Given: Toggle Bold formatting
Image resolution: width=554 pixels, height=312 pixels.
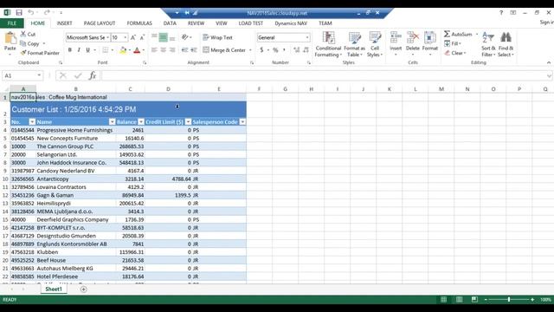Looking at the screenshot, I should click(x=69, y=50).
